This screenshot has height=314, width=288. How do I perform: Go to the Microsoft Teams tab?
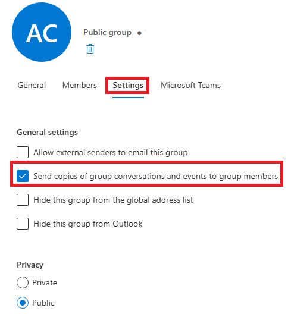click(190, 85)
